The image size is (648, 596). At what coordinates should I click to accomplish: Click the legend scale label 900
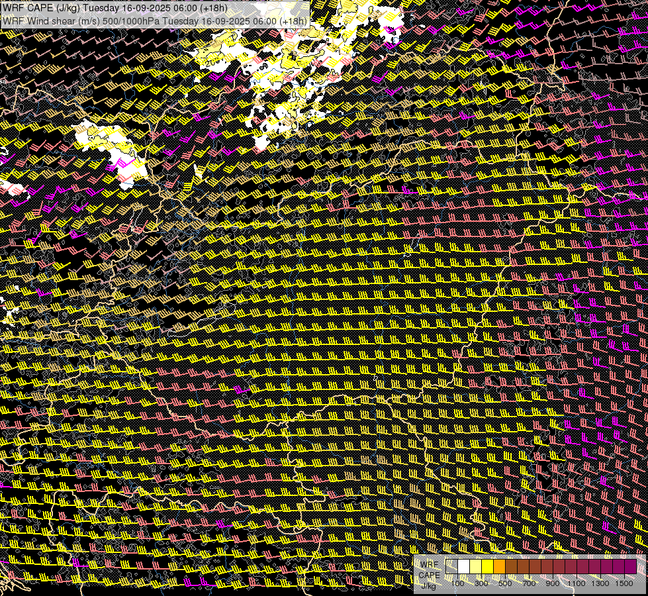553,583
